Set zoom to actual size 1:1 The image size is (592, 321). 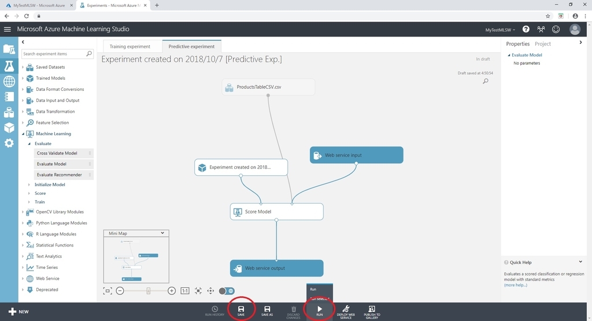point(185,291)
